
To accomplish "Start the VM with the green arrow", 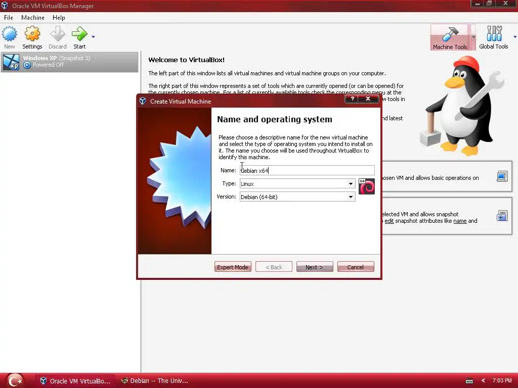I will (x=79, y=37).
